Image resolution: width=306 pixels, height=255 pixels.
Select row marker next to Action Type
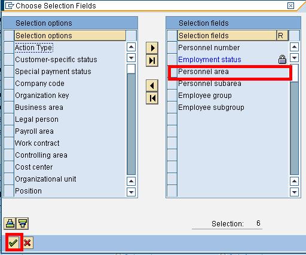[x=9, y=48]
